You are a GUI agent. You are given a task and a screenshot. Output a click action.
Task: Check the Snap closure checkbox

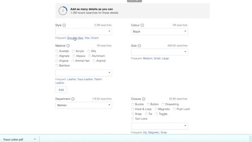pyautogui.click(x=133, y=114)
